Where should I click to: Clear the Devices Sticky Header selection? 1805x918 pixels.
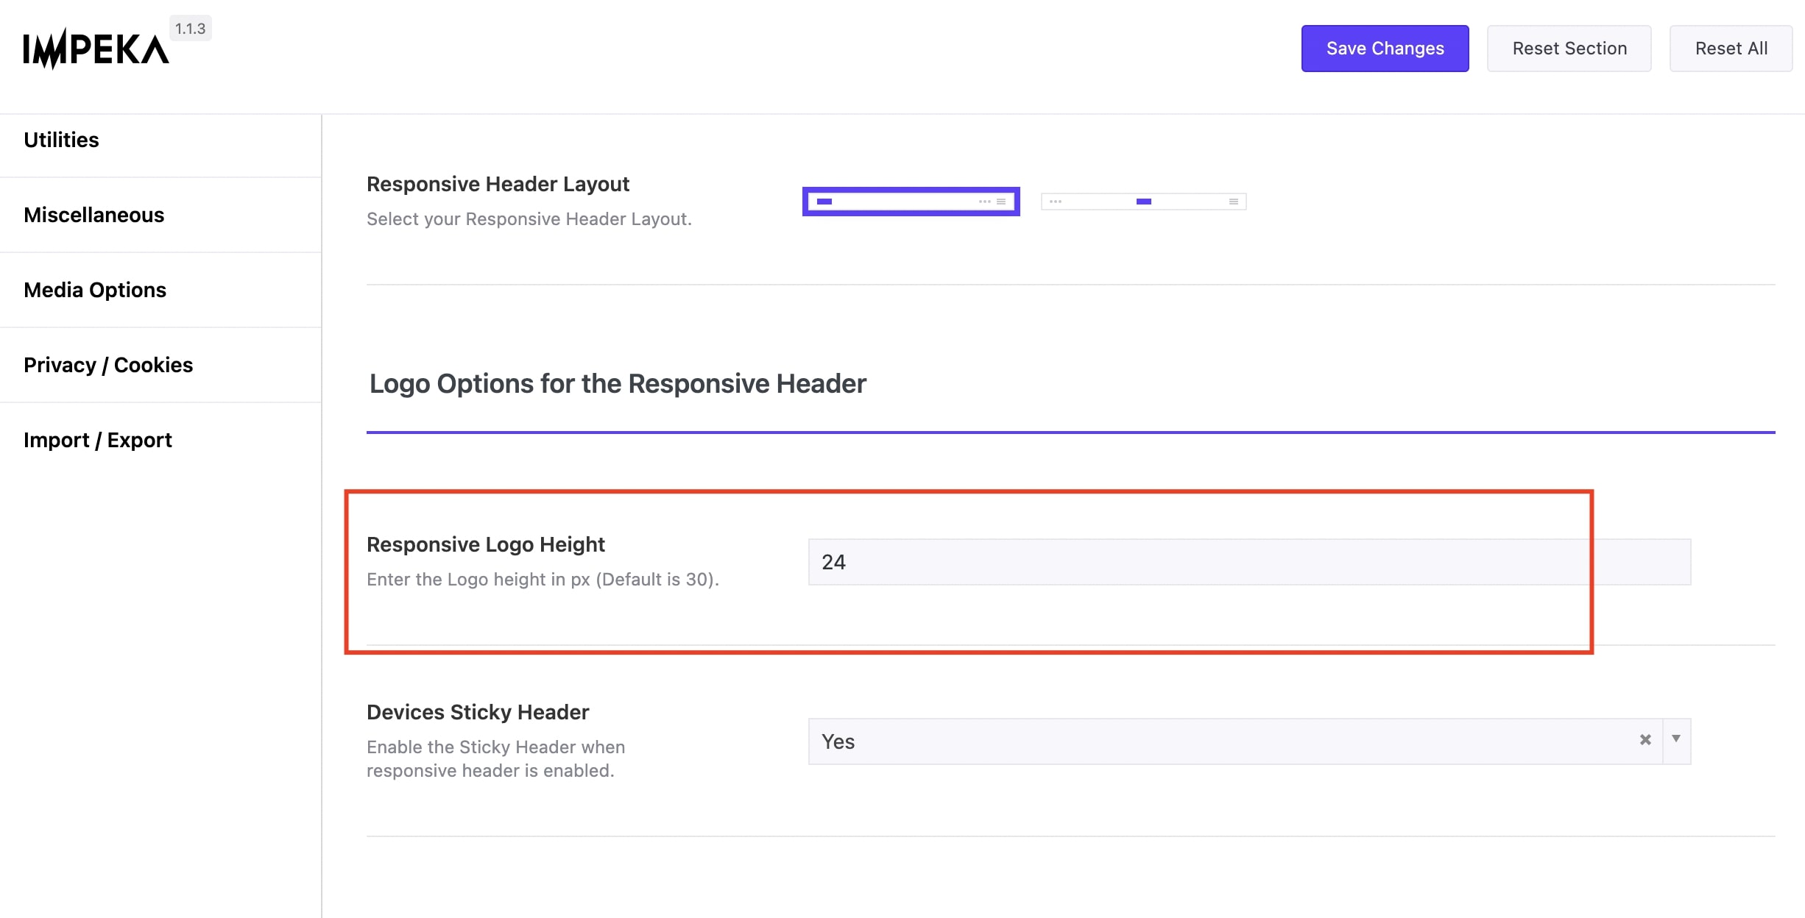pyautogui.click(x=1645, y=740)
